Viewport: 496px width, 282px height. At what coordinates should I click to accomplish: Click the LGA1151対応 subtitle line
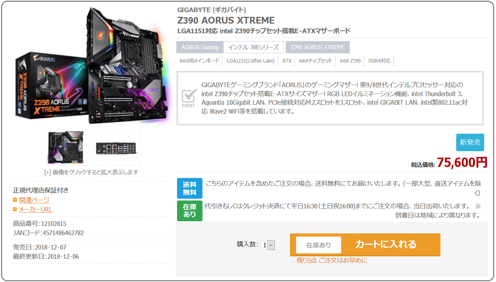pyautogui.click(x=264, y=31)
